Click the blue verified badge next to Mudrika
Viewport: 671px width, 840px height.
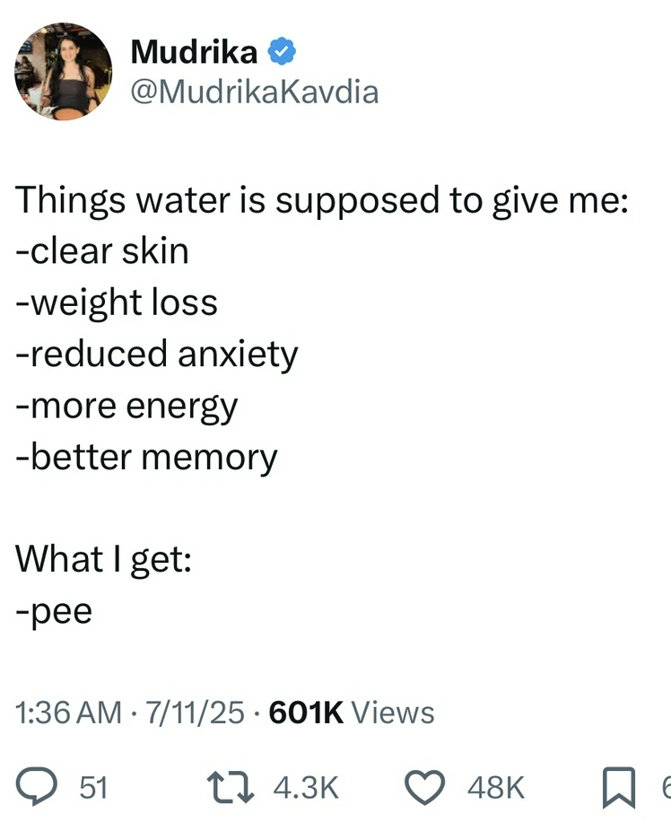281,52
